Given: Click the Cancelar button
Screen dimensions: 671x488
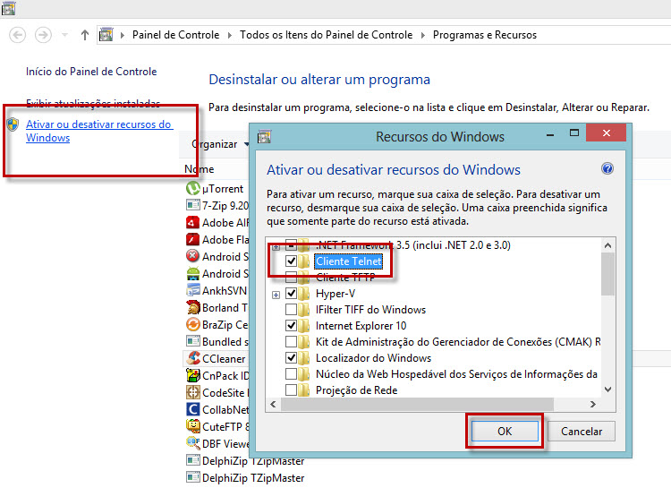Looking at the screenshot, I should click(582, 431).
